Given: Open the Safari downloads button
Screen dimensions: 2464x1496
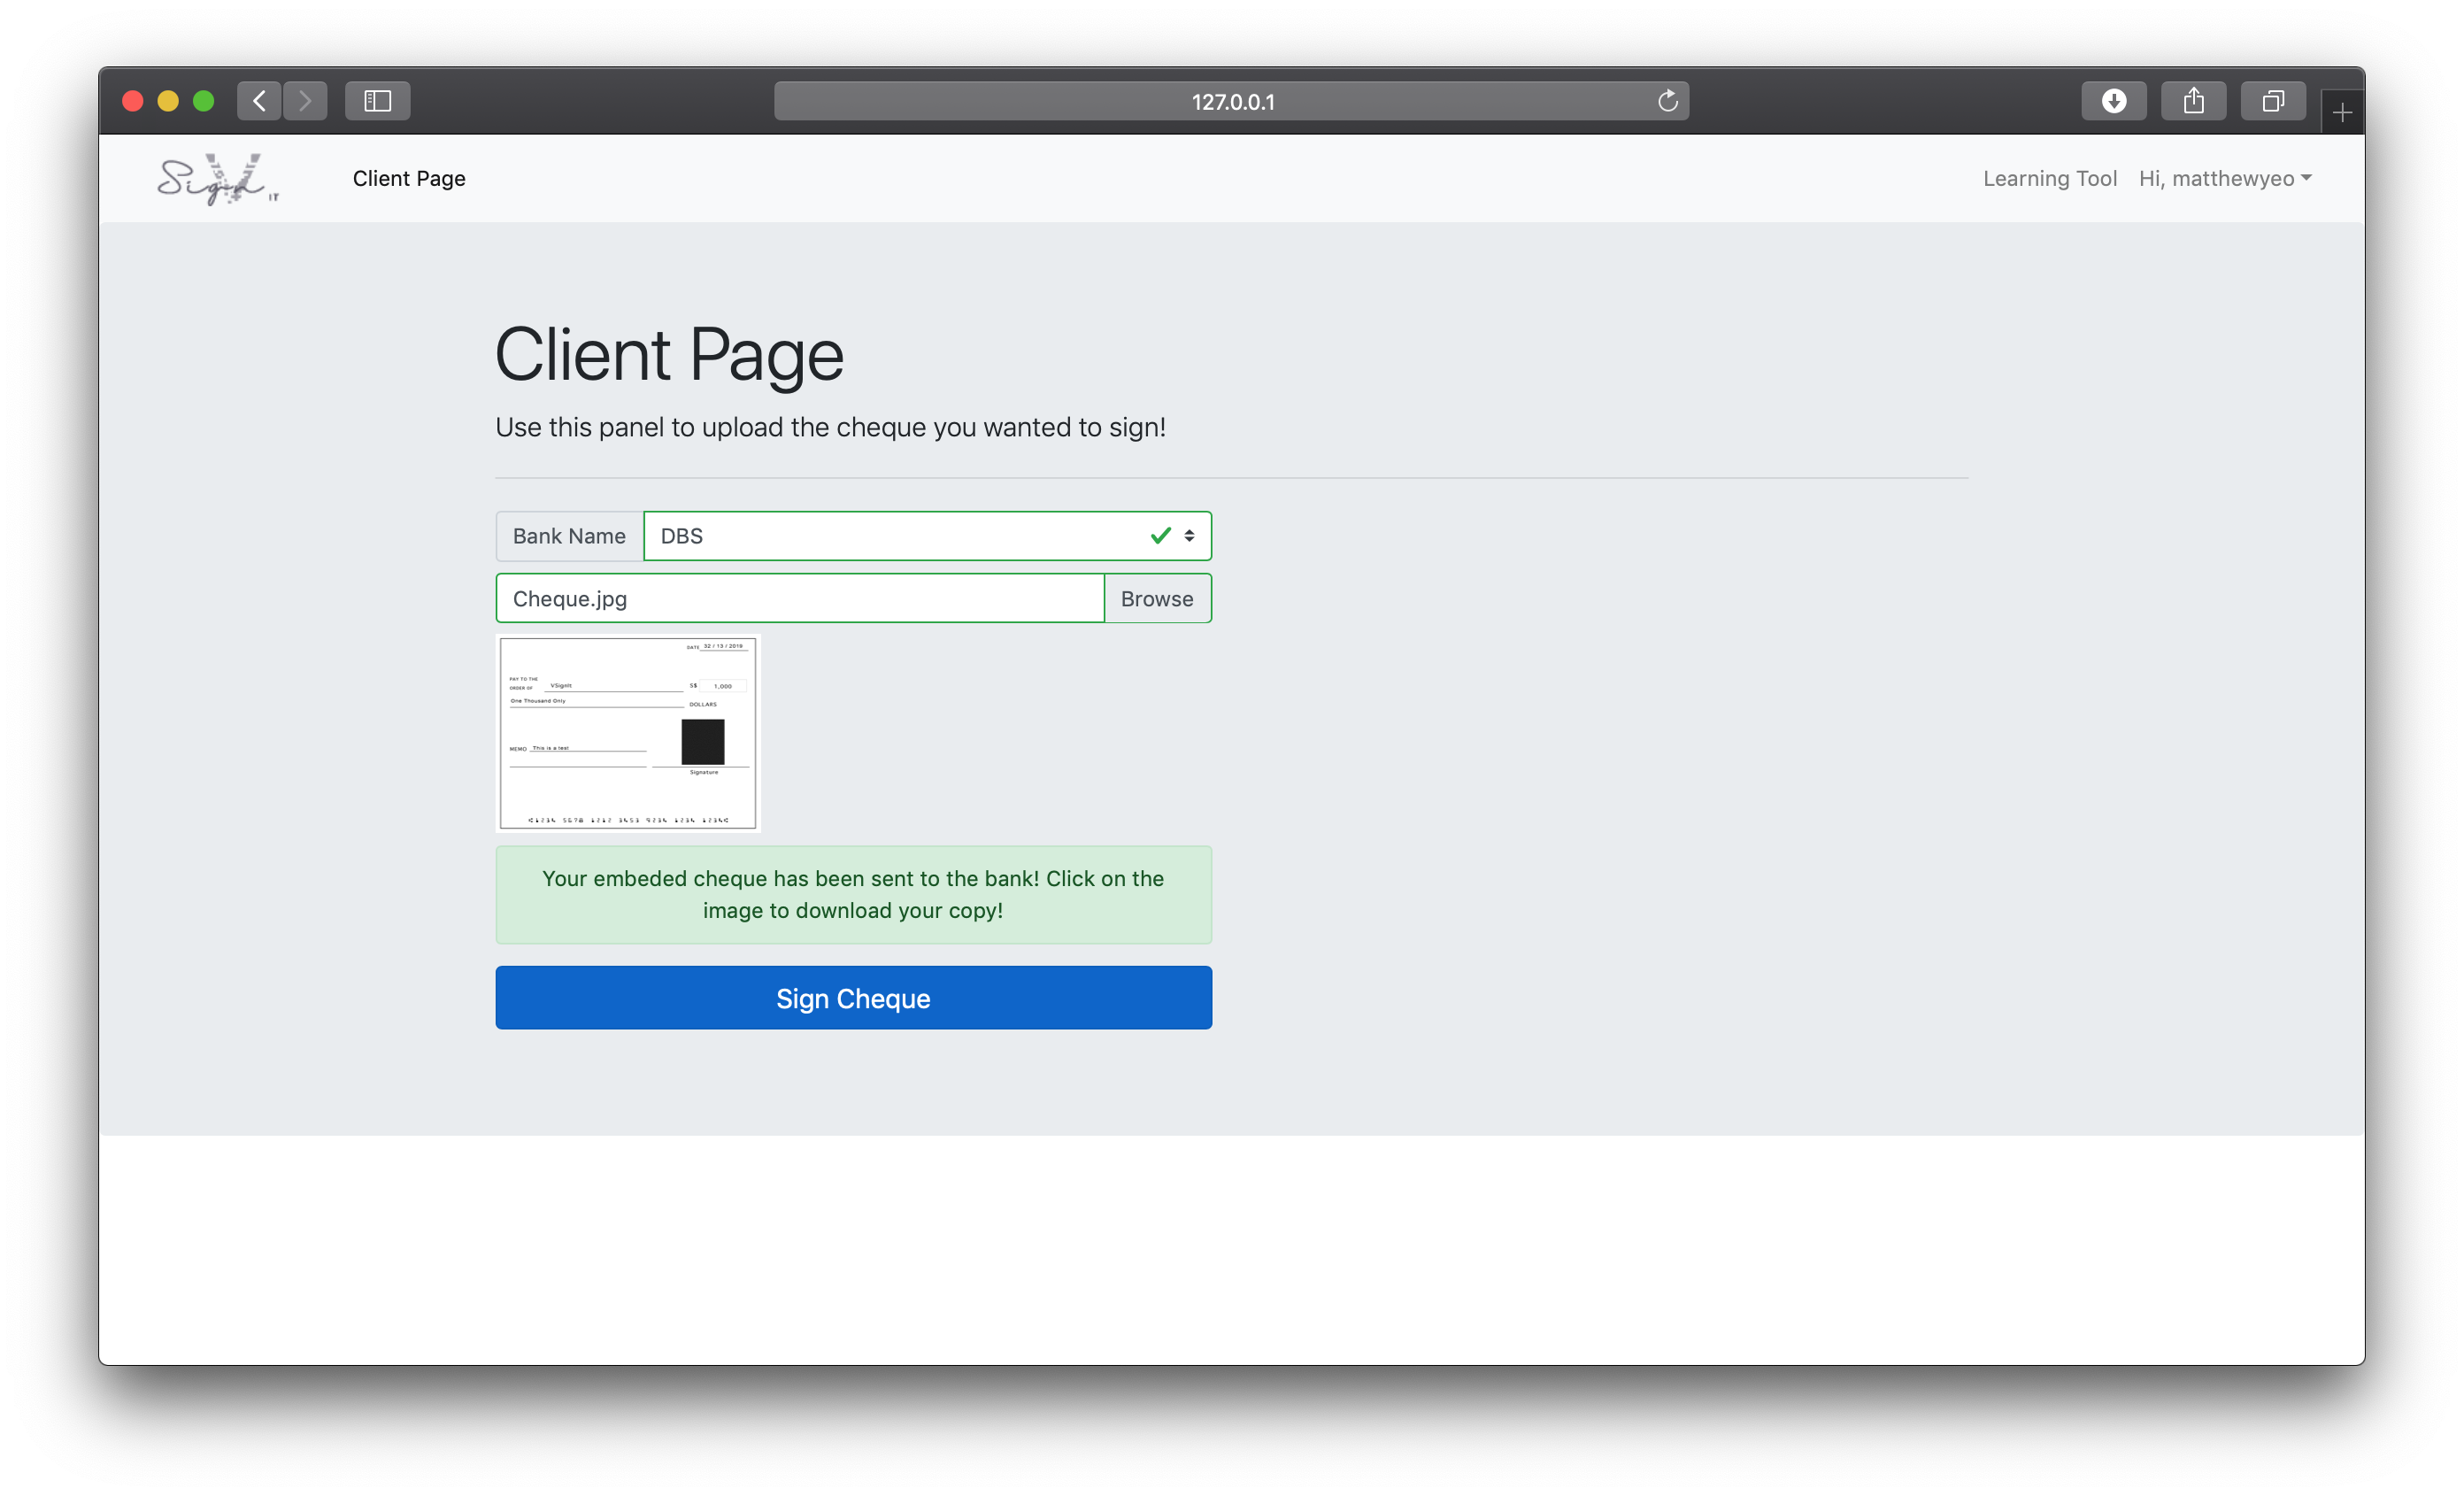Looking at the screenshot, I should point(2113,101).
